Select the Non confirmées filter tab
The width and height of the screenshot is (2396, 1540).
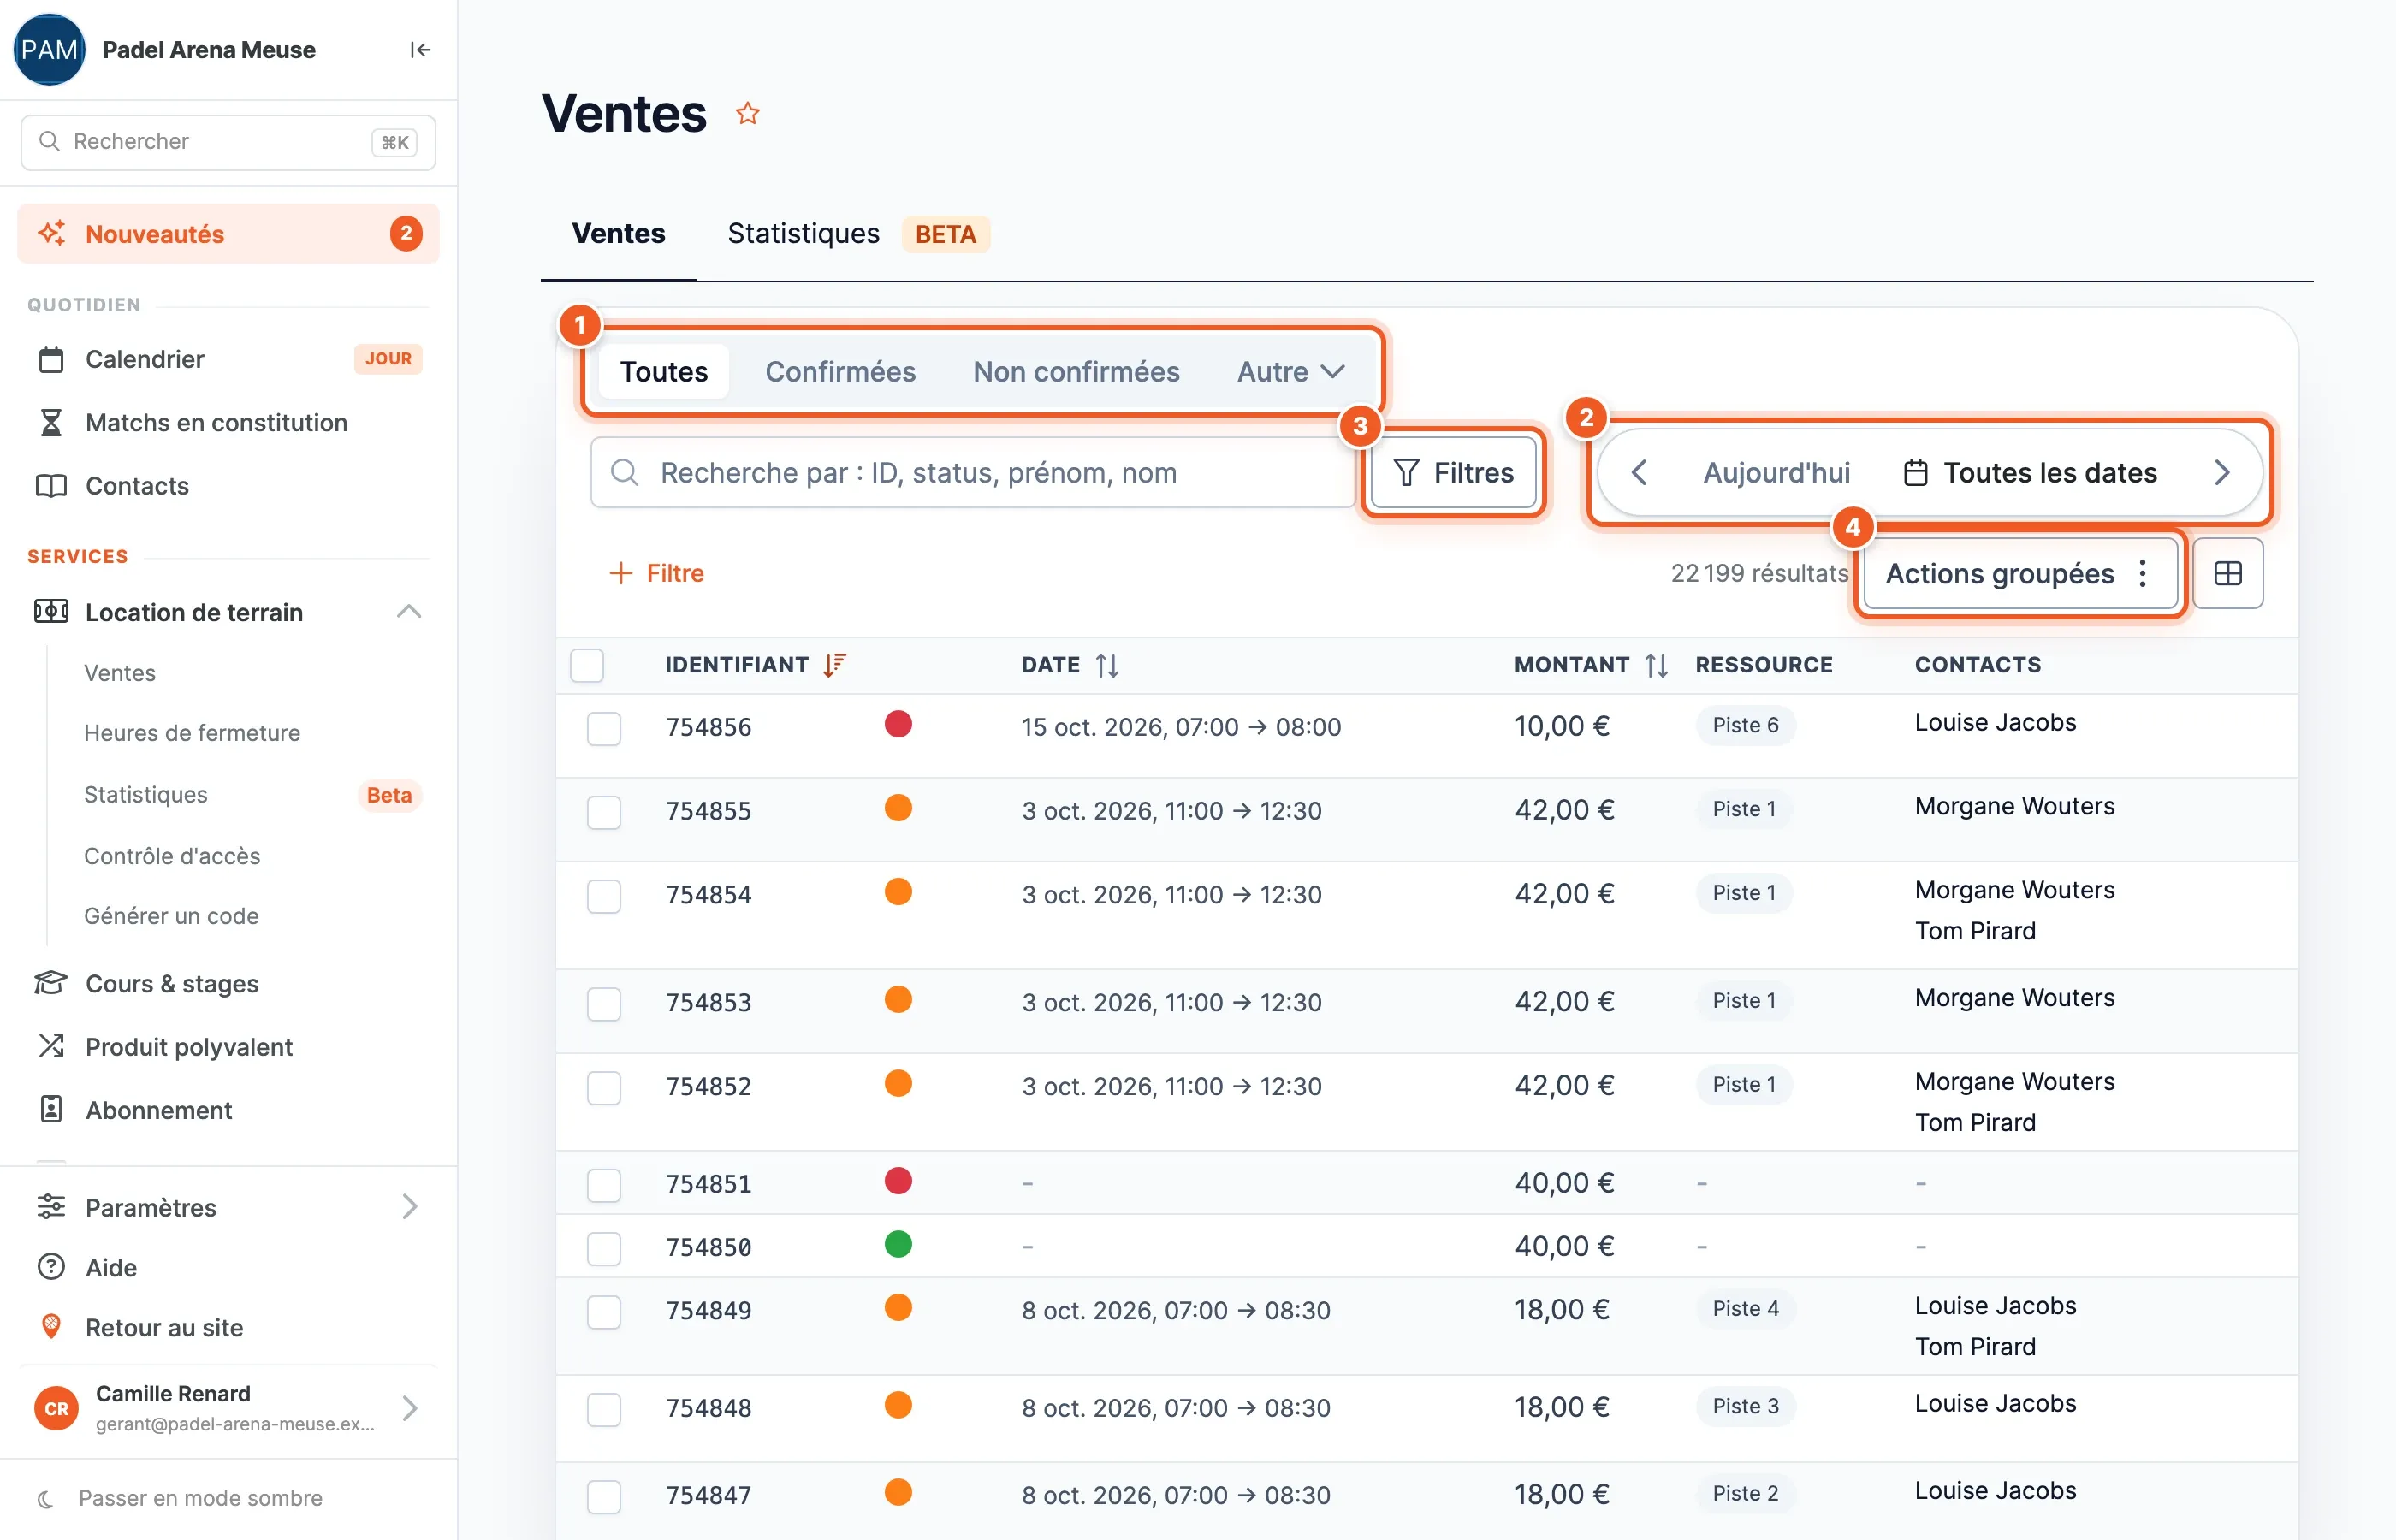(x=1076, y=372)
